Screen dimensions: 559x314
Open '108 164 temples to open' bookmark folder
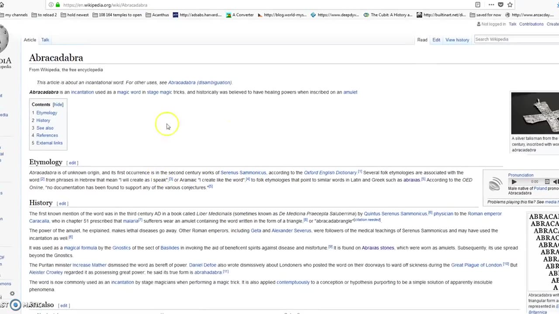tap(117, 15)
